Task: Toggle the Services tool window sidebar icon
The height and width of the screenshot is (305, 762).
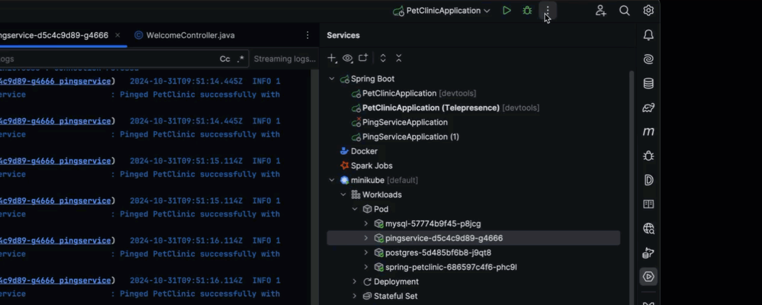Action: [649, 277]
